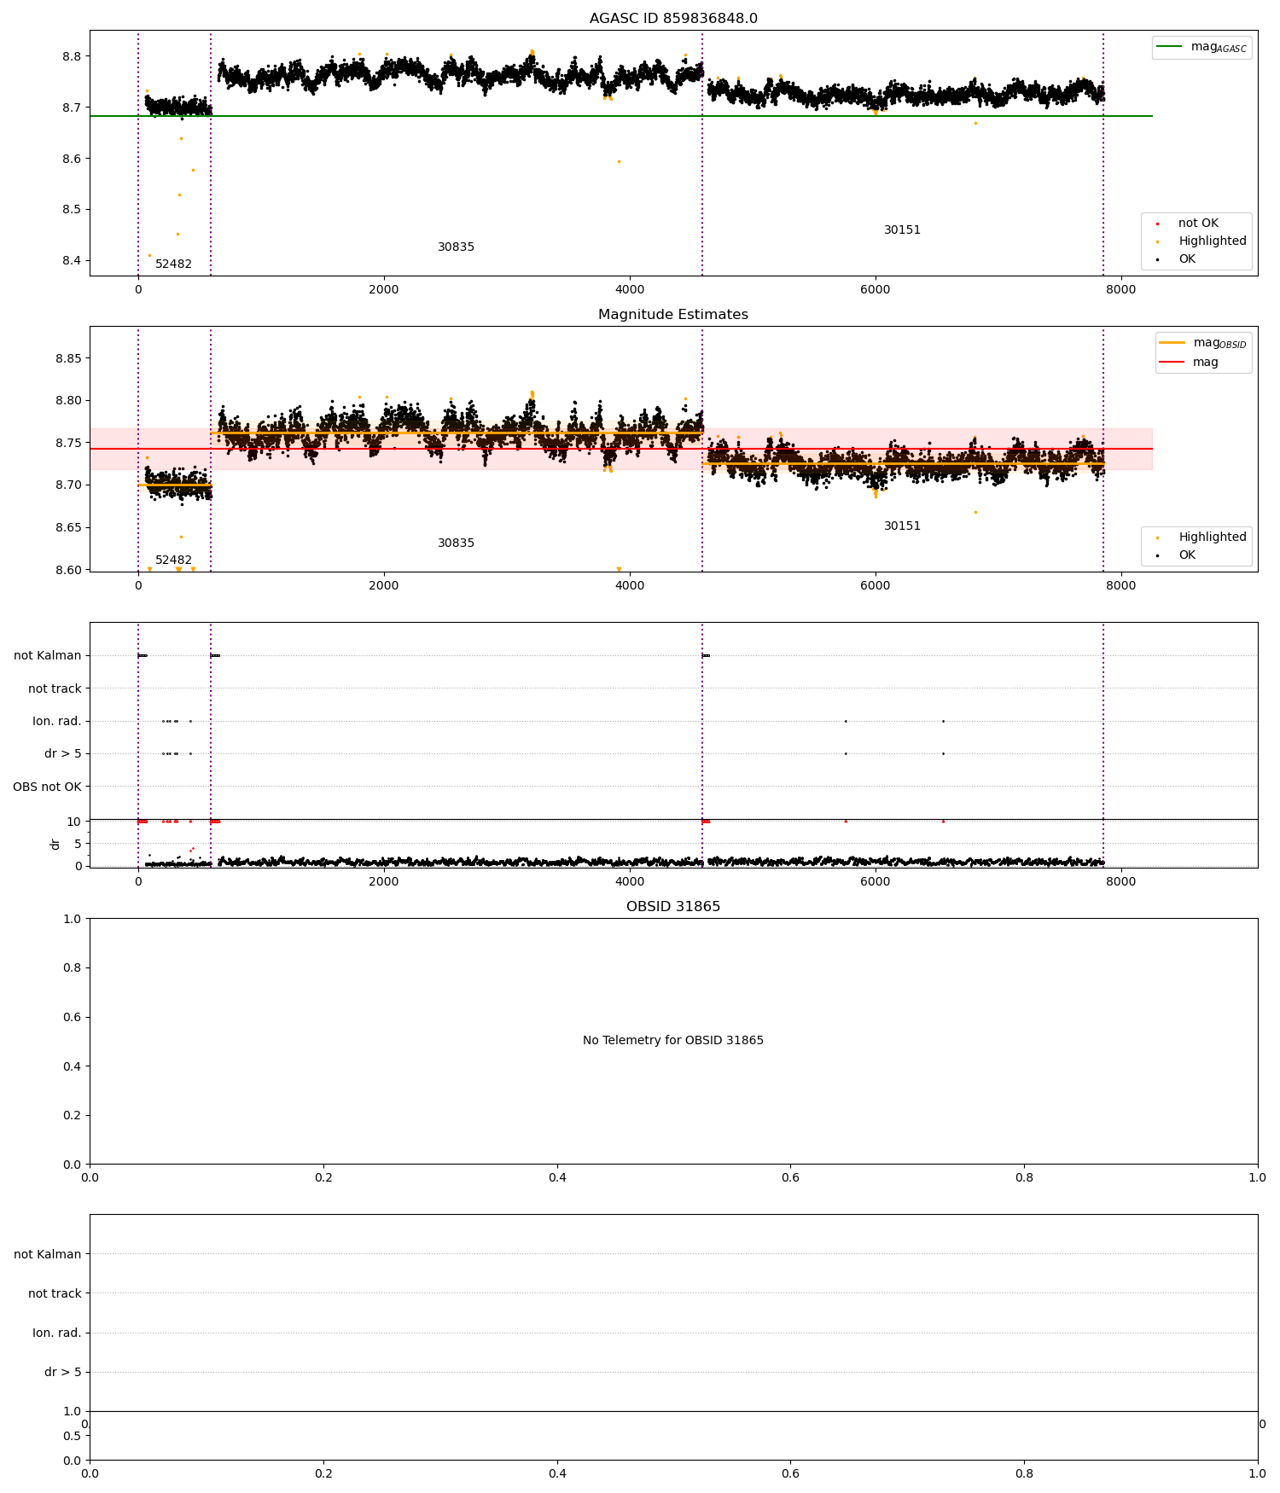The image size is (1280, 1493).
Task: Click the 8.65 y-axis tick in Magnitude Estimates
Action: tap(68, 527)
